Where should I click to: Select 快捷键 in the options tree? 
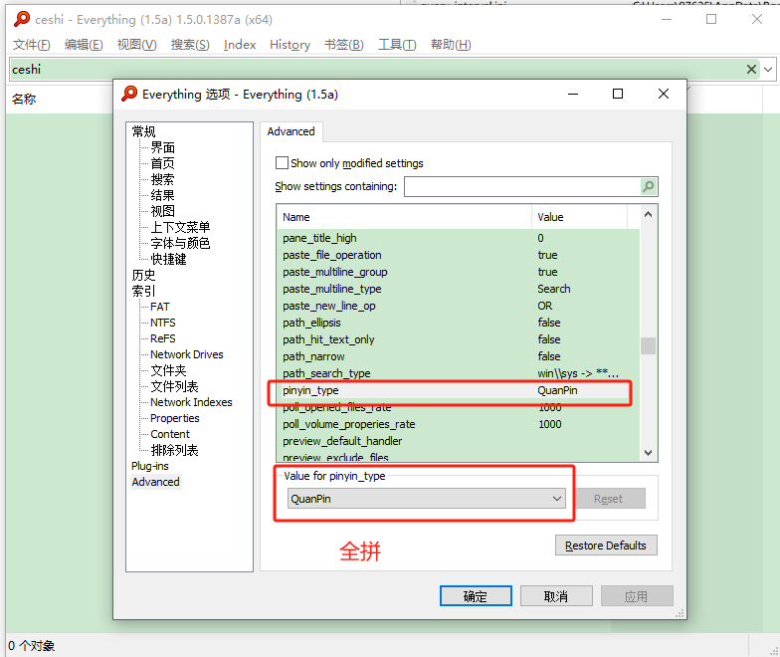pyautogui.click(x=169, y=259)
